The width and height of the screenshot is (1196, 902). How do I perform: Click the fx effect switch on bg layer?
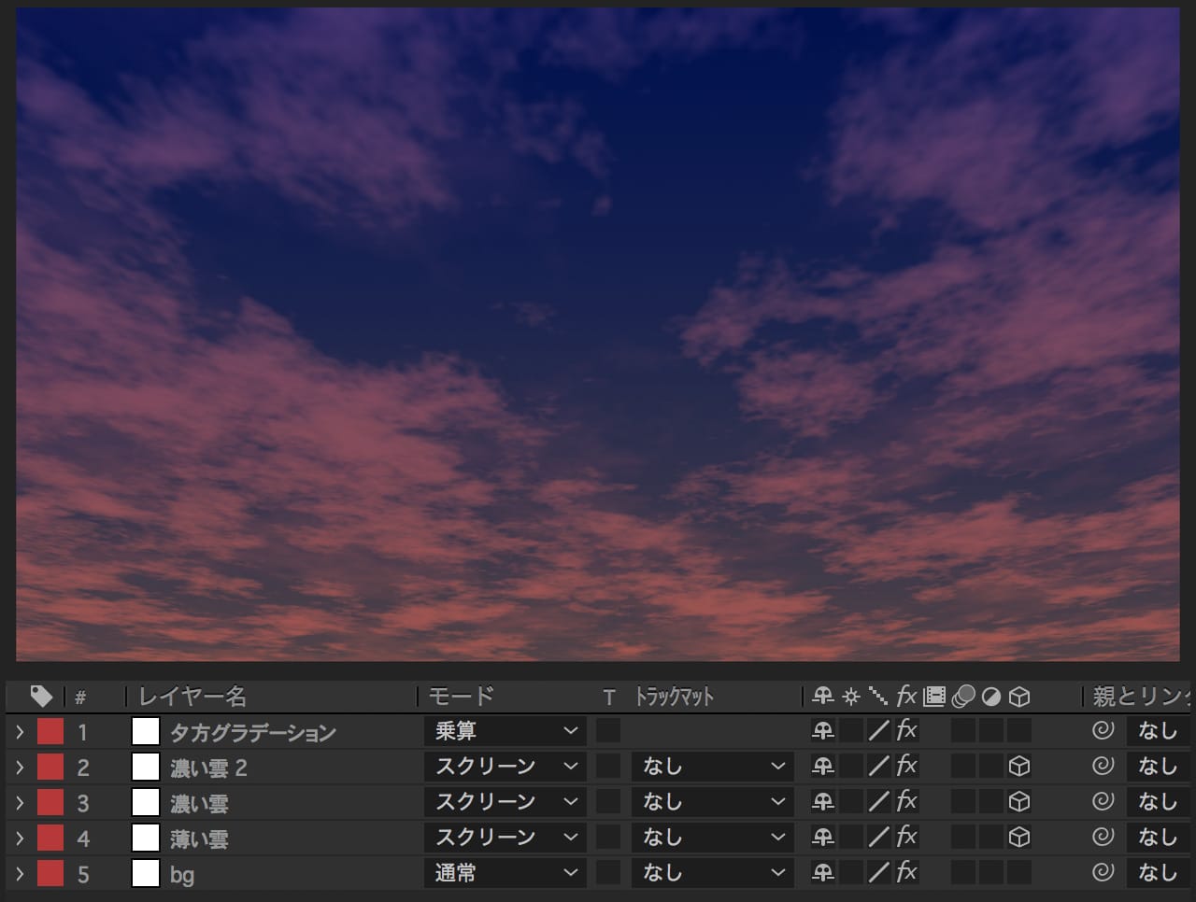[906, 873]
